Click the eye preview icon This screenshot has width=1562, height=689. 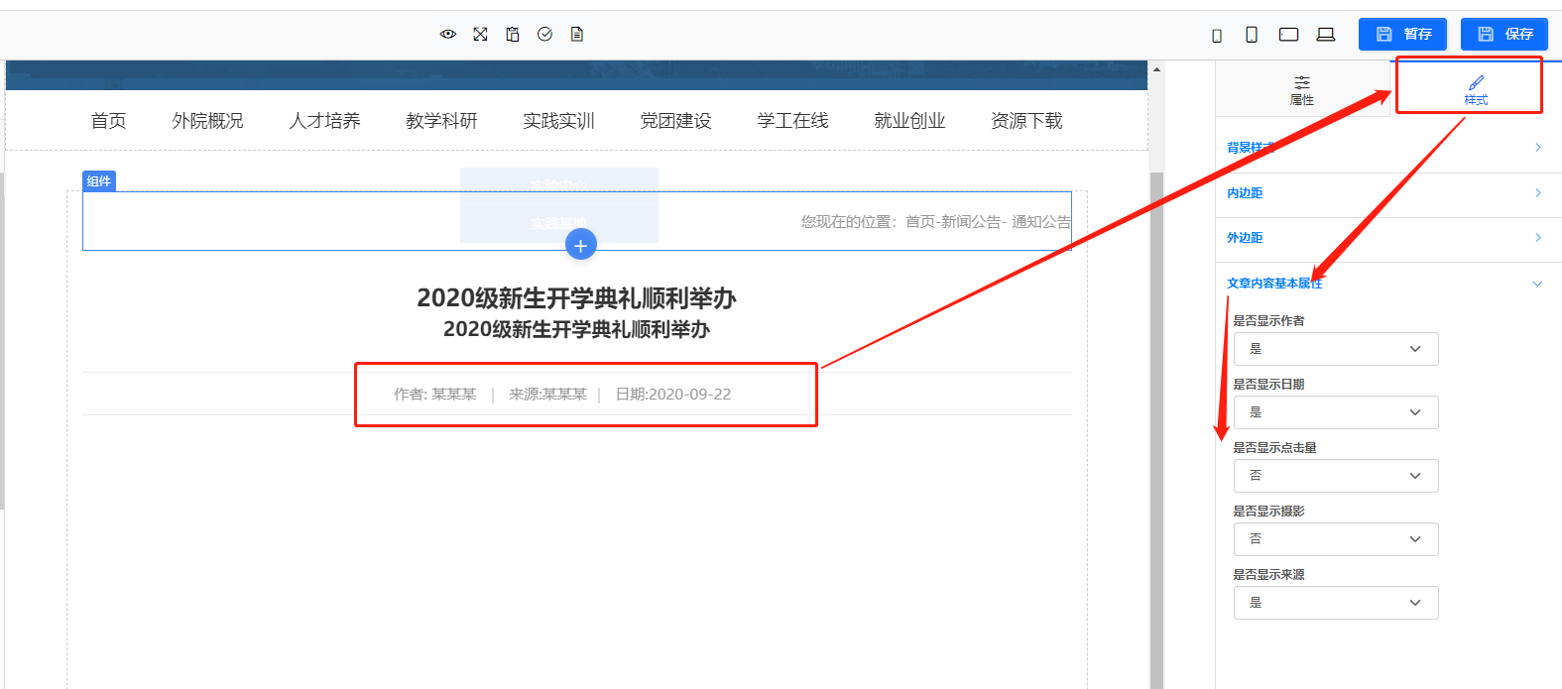pos(448,34)
